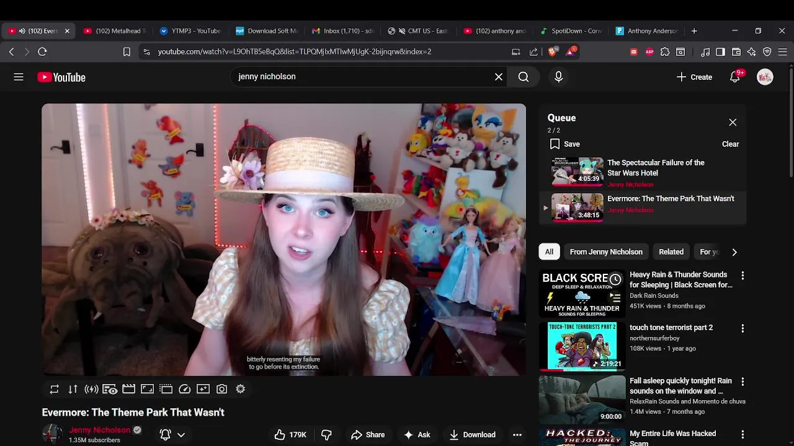Screen dimensions: 794x446
Task: Open the YouTube hamburger guide menu
Action: (19, 77)
